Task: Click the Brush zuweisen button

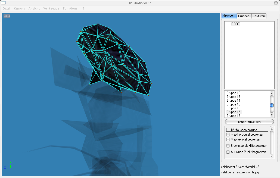Action: tap(249, 122)
